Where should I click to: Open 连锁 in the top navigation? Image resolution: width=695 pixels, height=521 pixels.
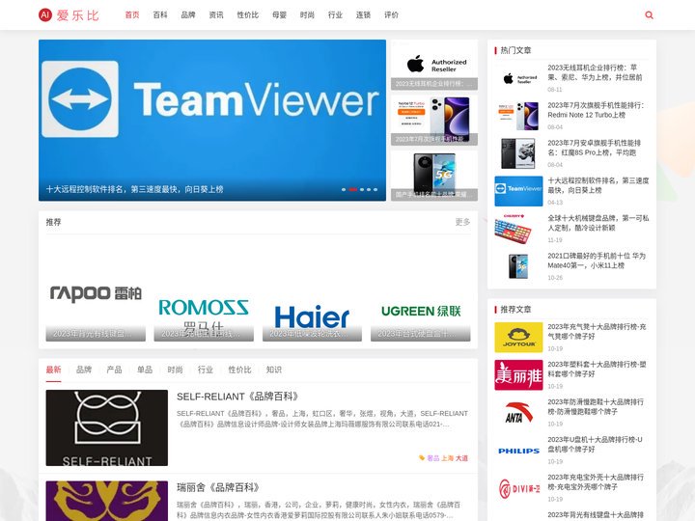click(x=363, y=15)
